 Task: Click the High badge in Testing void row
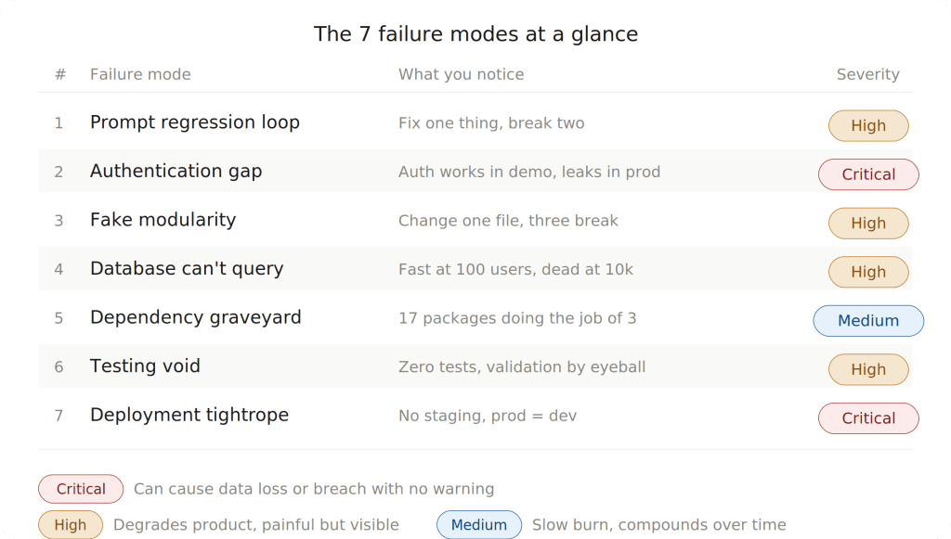tap(867, 369)
